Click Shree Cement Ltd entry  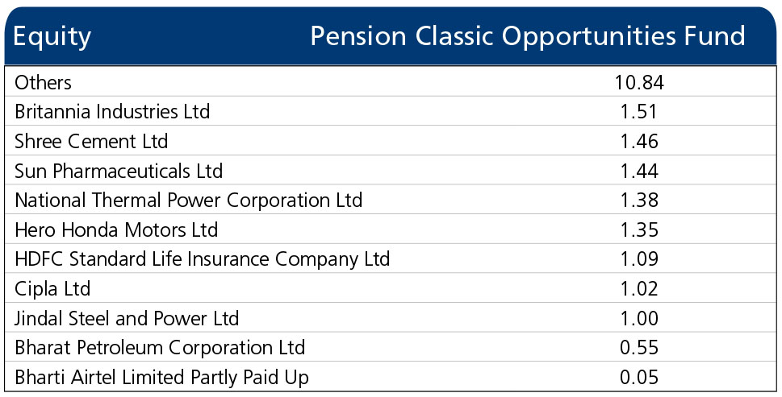coord(91,141)
